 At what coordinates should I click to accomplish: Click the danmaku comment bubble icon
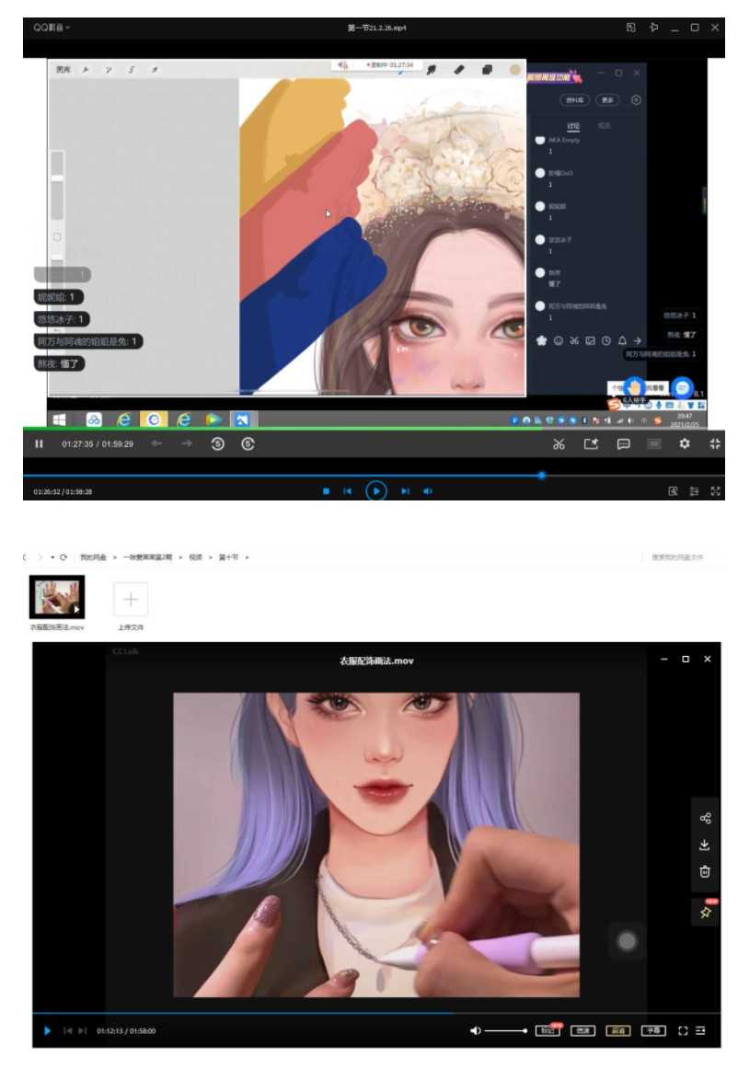(623, 443)
